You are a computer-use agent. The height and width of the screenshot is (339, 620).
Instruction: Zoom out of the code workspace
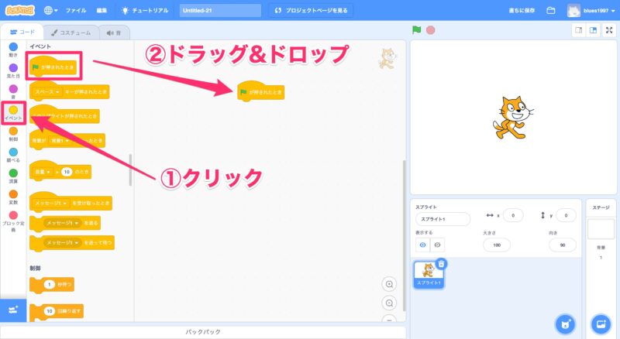point(389,303)
